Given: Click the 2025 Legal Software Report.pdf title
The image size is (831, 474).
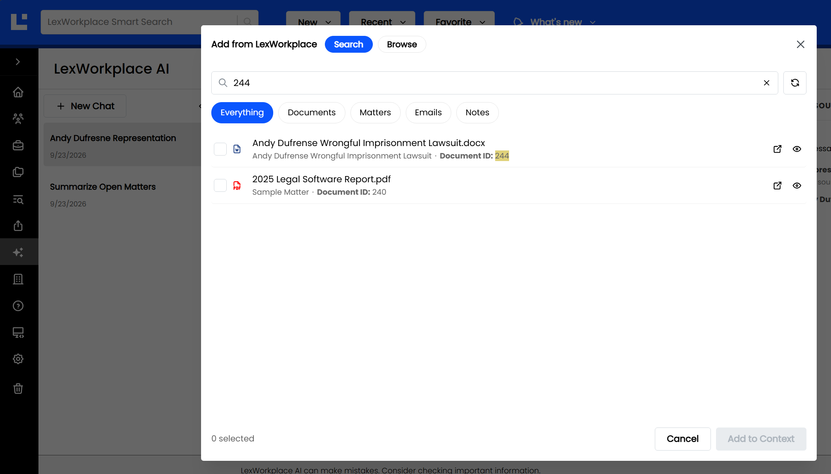Looking at the screenshot, I should 322,179.
